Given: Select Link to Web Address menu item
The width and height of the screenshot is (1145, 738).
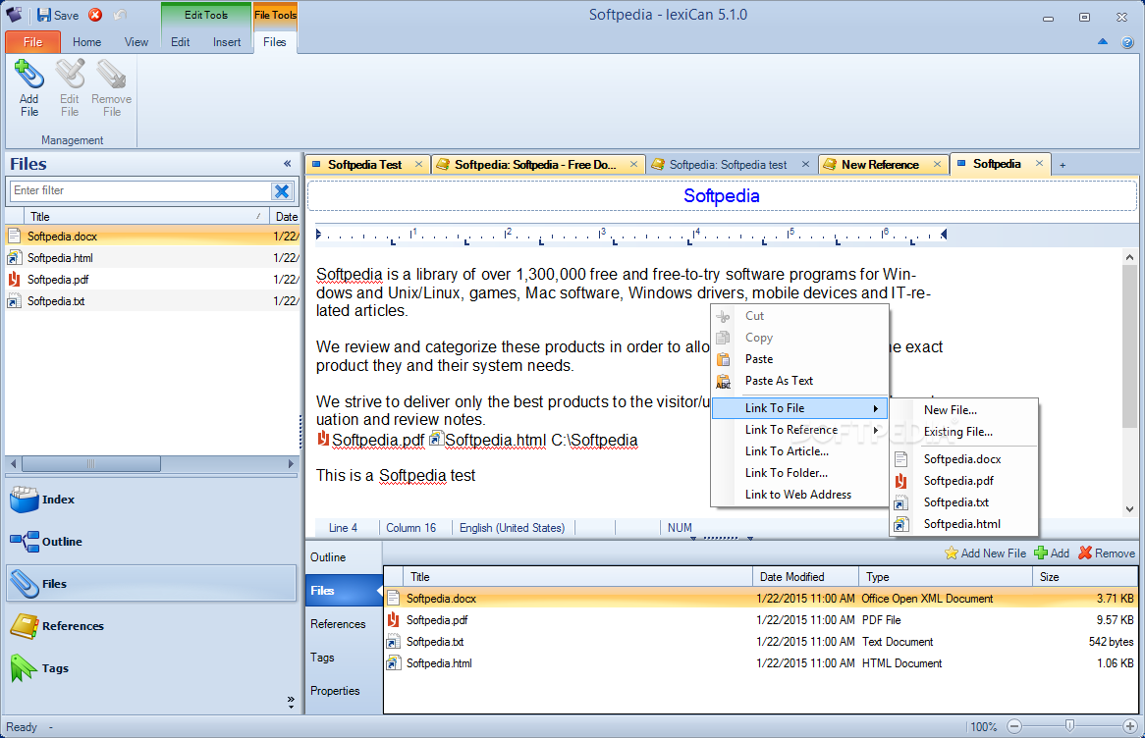Looking at the screenshot, I should pyautogui.click(x=798, y=495).
